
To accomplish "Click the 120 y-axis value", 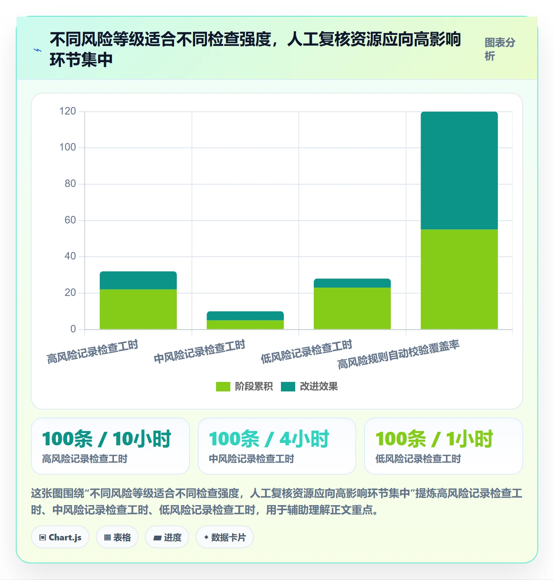I will point(68,111).
